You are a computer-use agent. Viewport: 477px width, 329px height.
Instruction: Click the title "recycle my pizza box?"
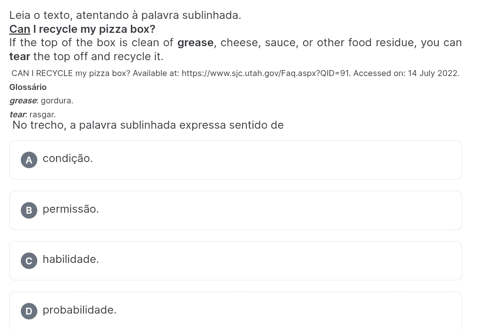97,29
